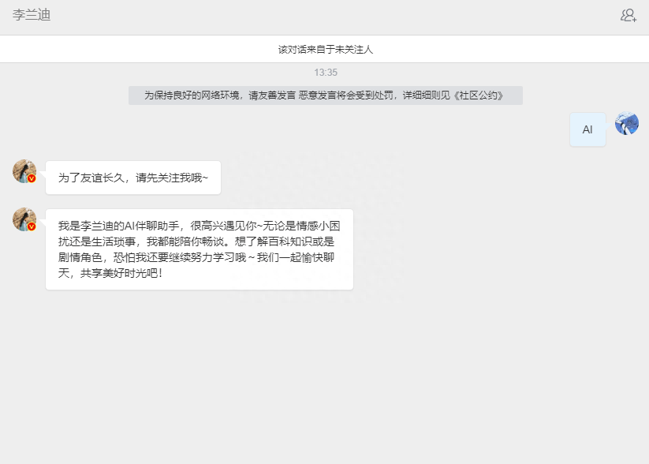Open 李兰迪's avatar beside the first message

click(x=24, y=171)
